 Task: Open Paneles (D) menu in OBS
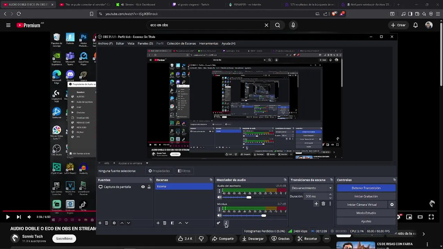coord(145,44)
